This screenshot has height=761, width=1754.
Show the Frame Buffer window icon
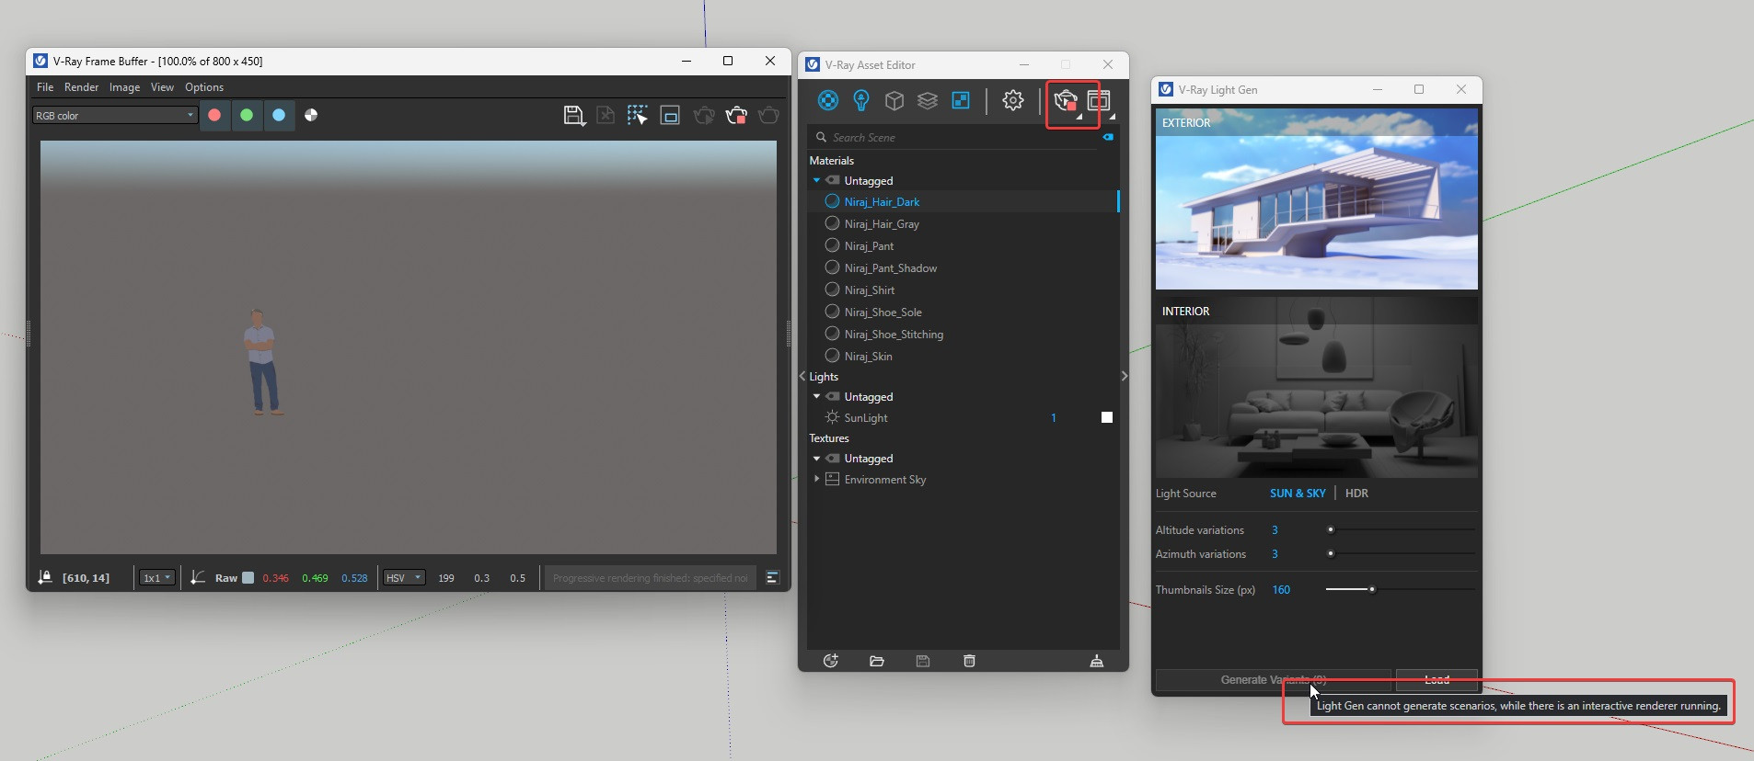(x=1099, y=100)
